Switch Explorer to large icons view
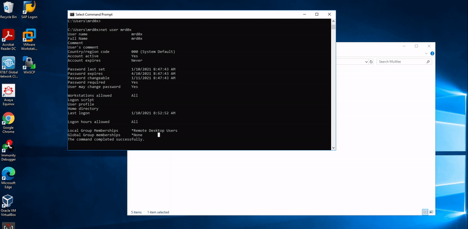The image size is (468, 229). coord(431,212)
